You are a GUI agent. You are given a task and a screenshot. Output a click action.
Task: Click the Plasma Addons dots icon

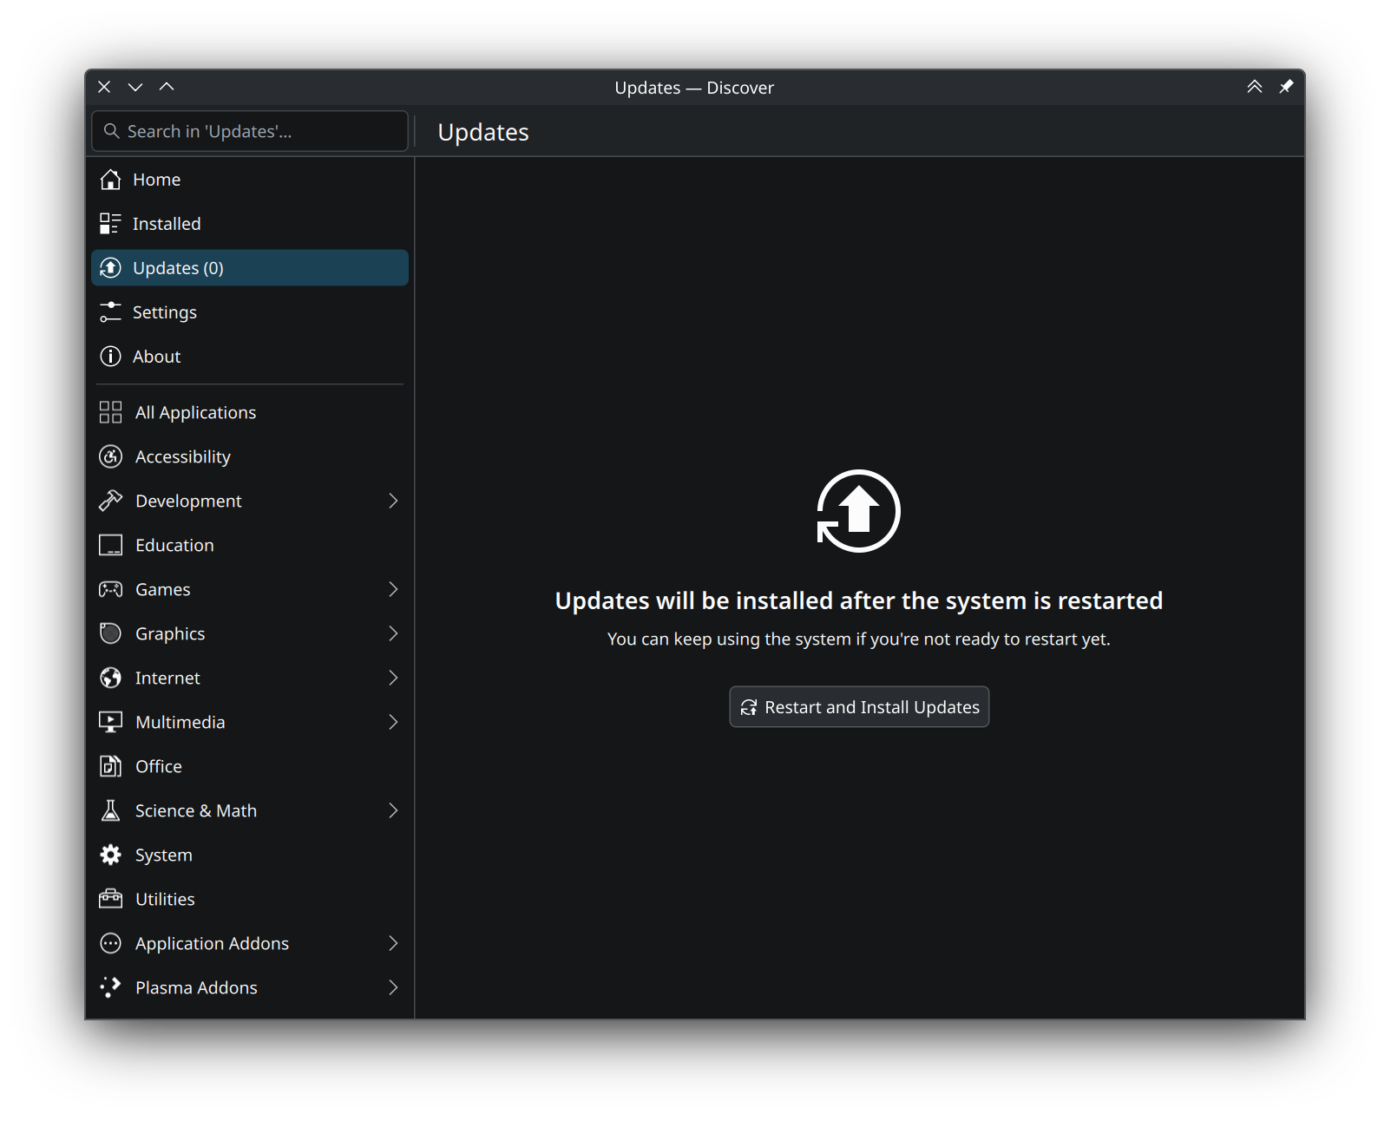click(x=110, y=987)
